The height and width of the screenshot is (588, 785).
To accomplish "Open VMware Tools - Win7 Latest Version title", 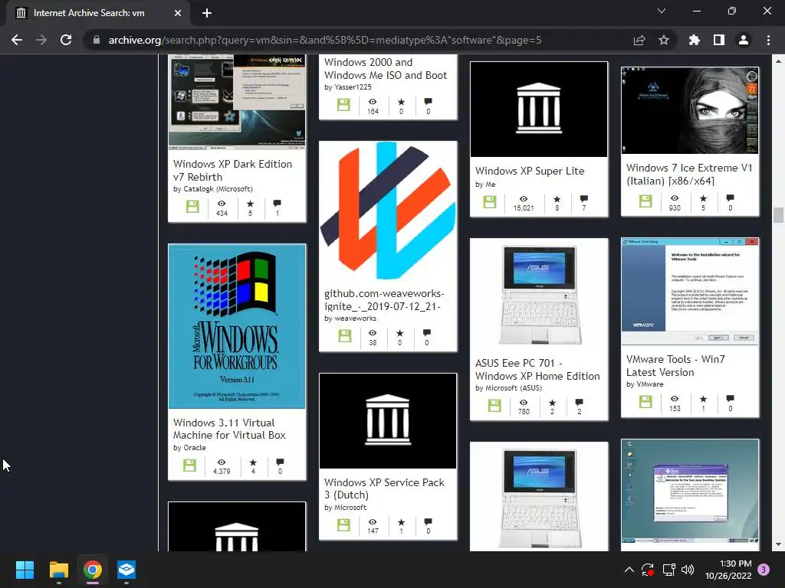I will coord(676,365).
